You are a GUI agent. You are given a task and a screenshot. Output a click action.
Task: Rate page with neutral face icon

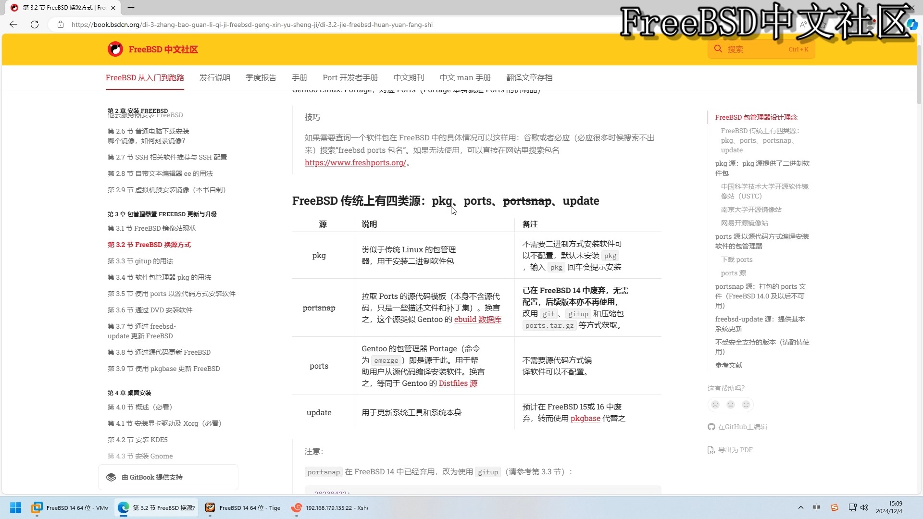(731, 405)
